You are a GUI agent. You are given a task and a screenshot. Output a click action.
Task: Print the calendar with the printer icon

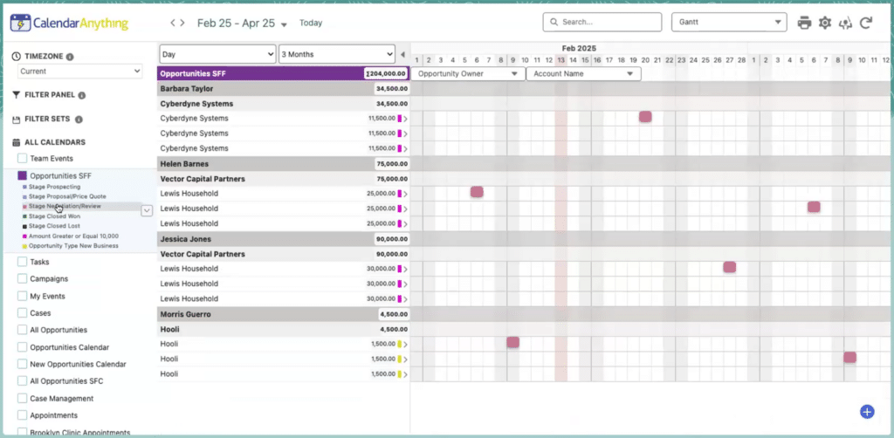804,23
